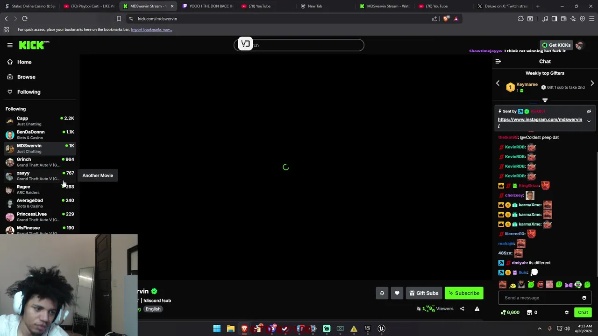Screen dimensions: 598x336
Task: Click the Get KICKs button
Action: coord(556,45)
